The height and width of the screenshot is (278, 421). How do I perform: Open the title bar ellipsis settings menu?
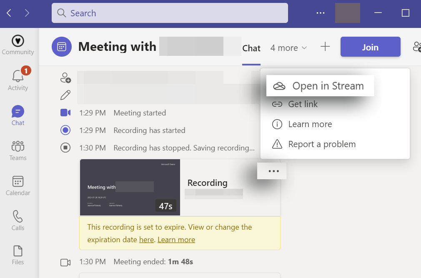pos(320,13)
